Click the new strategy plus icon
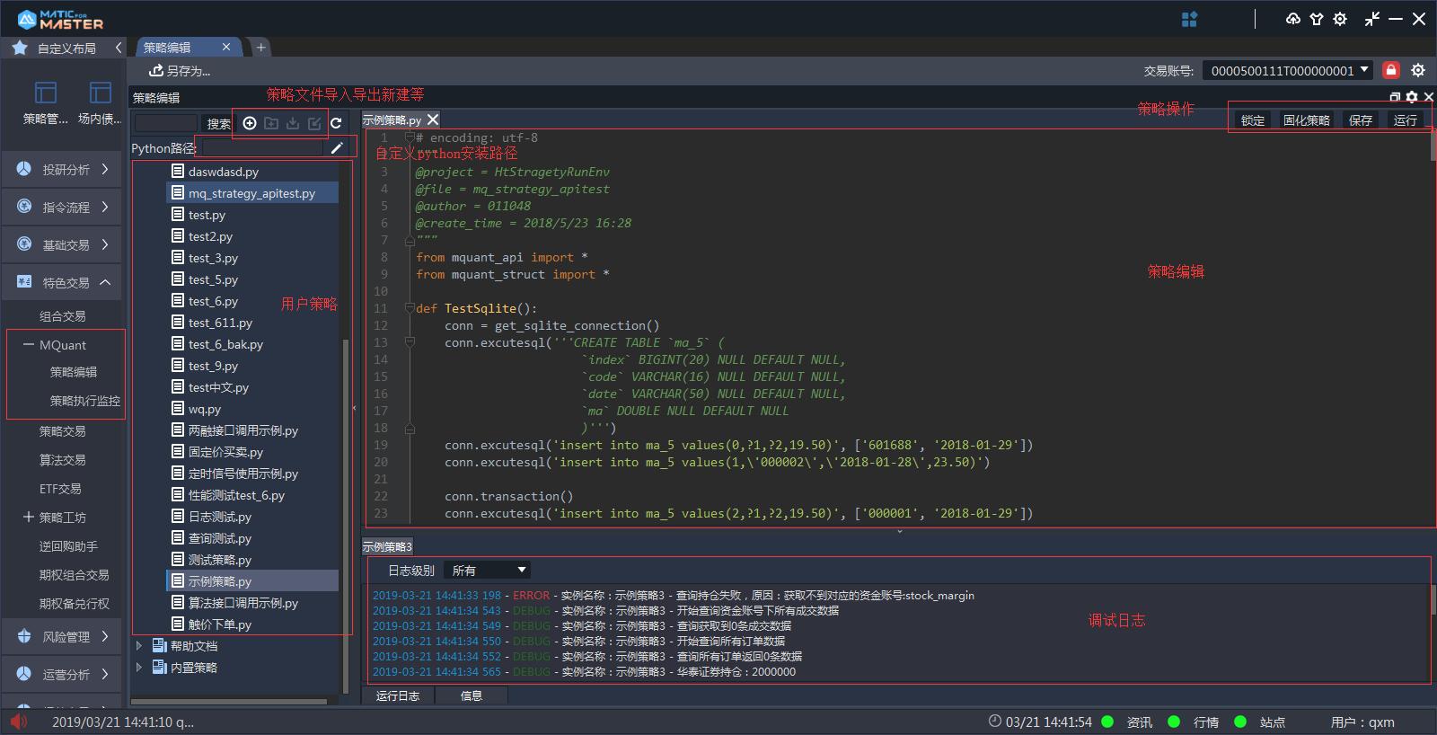 250,123
